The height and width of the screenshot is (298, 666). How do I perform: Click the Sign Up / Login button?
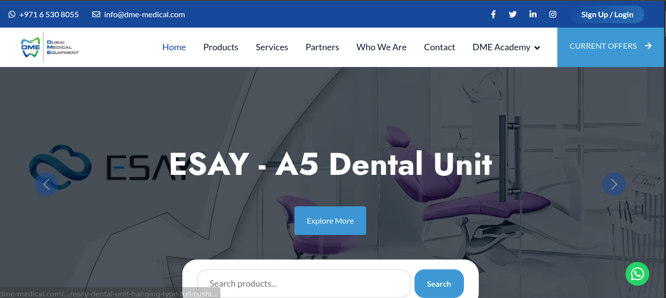[x=607, y=14]
